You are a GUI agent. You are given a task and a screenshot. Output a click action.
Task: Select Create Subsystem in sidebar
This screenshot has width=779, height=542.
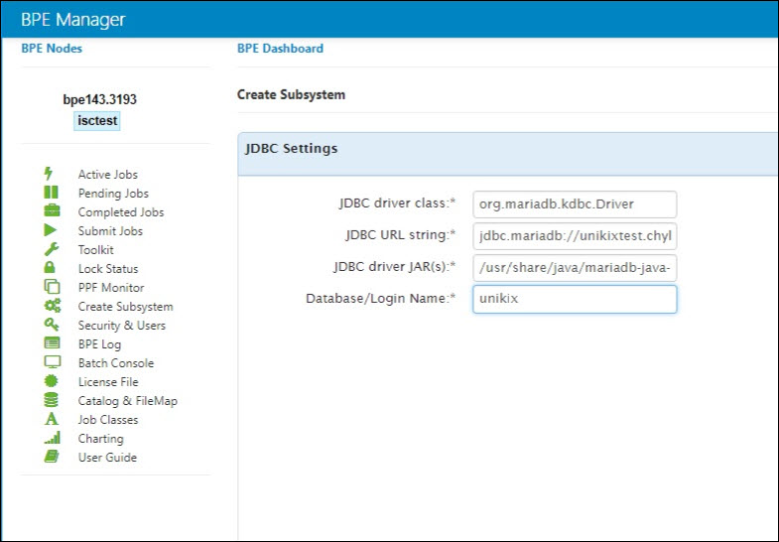click(126, 307)
